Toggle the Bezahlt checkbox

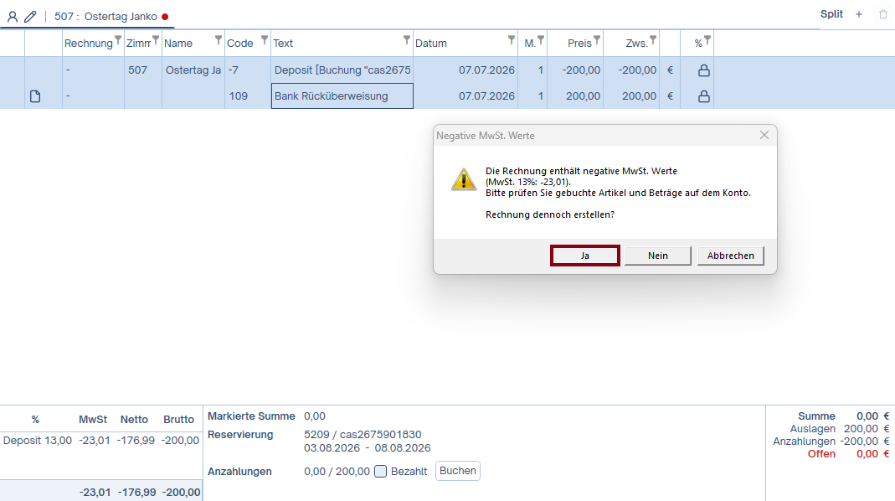381,472
